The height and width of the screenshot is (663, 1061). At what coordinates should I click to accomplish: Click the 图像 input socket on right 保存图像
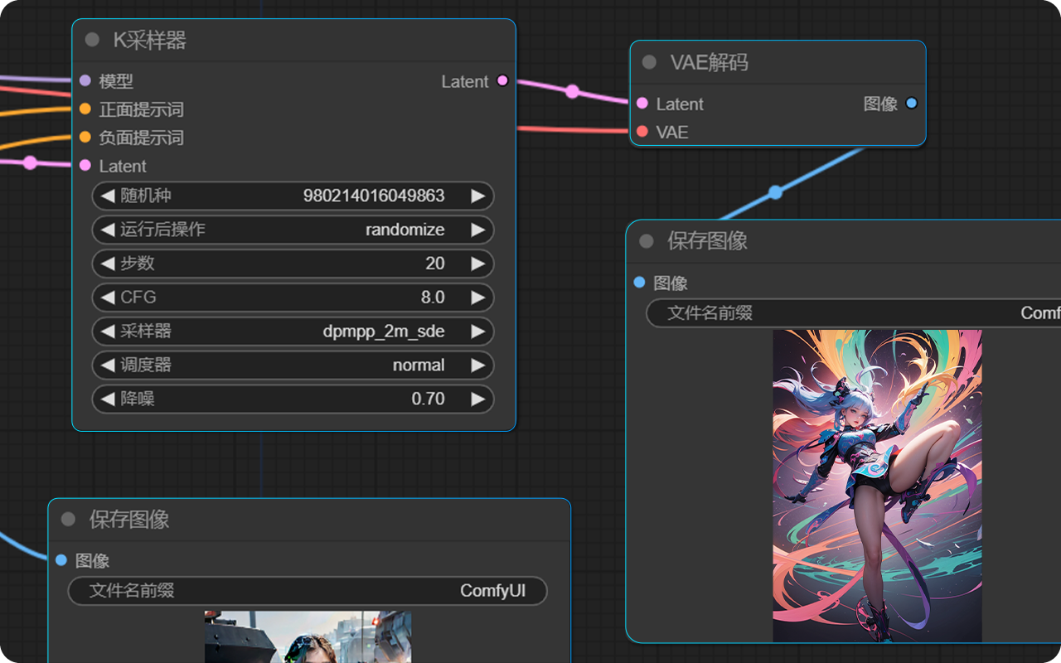639,282
